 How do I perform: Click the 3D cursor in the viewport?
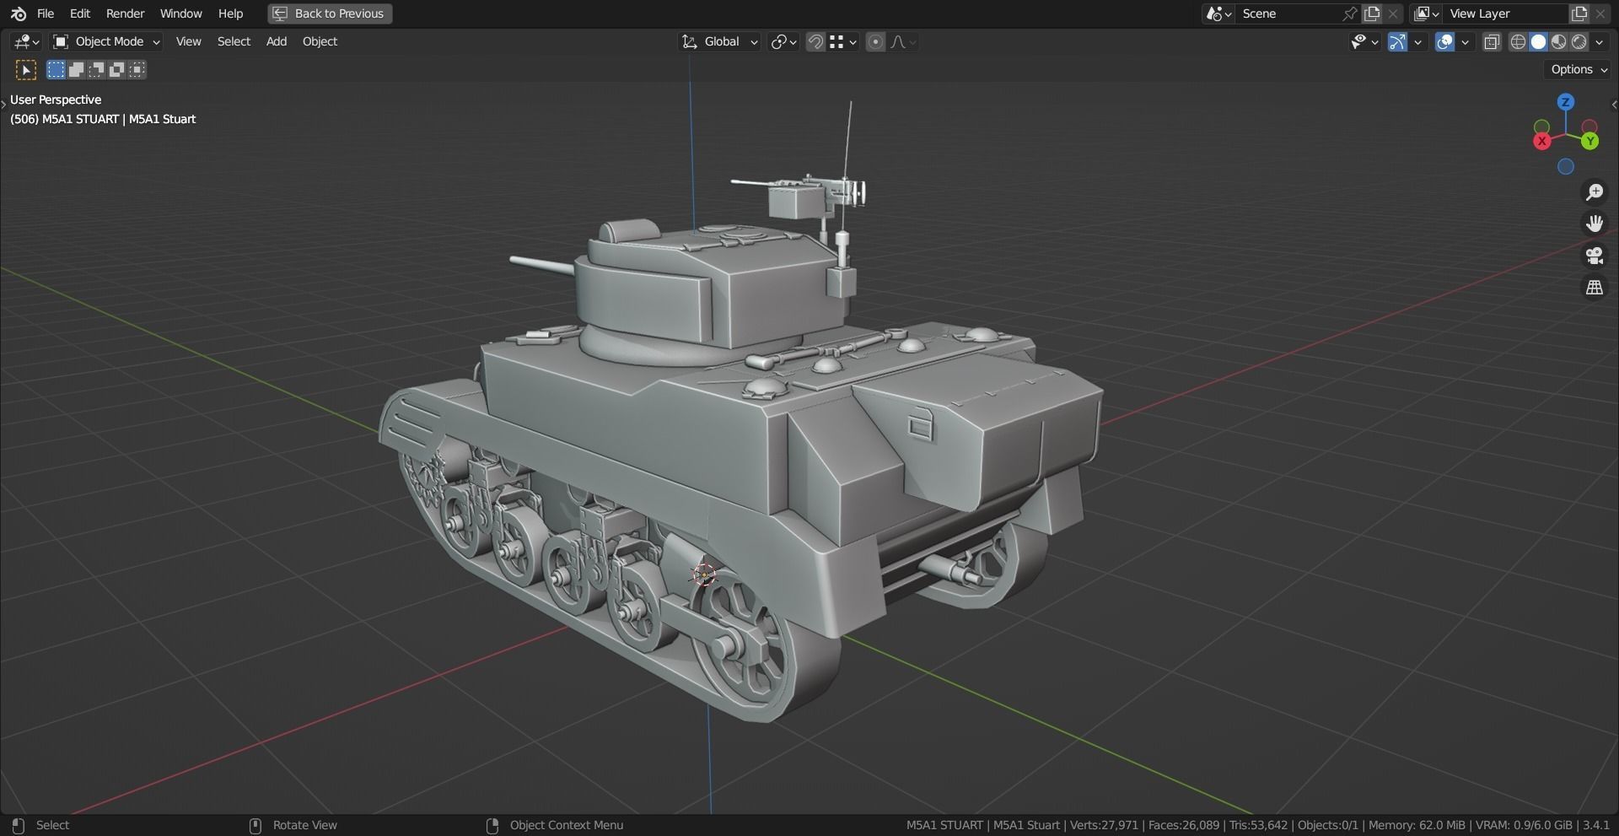click(703, 575)
